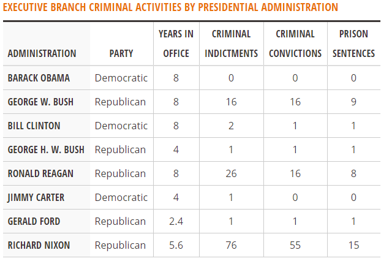The width and height of the screenshot is (381, 261).
Task: Click the Criminal Indictments column header
Action: coord(232,43)
